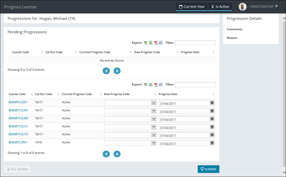Viewport: 286px width, 177px height.
Task: Open the New Progress Code dropdown for BMABTC3U07
Action: click(x=130, y=111)
